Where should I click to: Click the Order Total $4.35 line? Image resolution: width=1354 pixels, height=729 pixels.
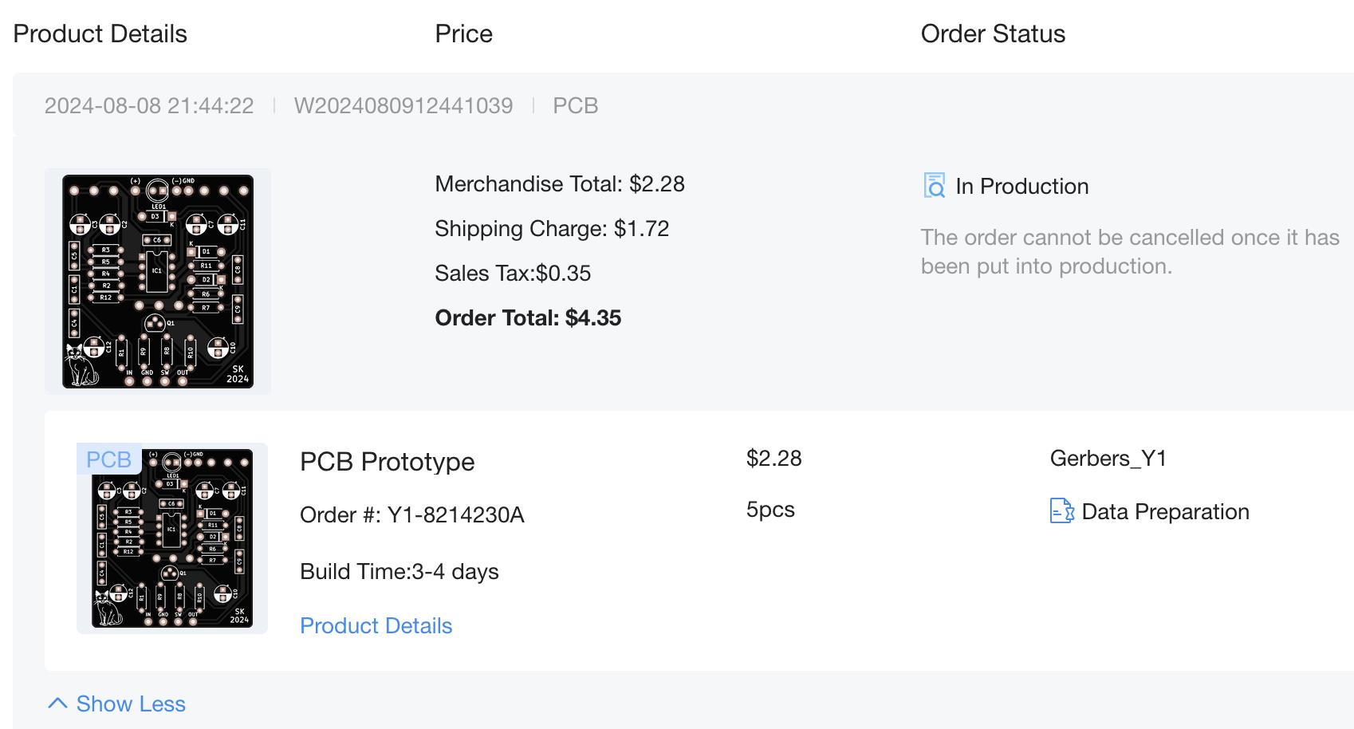click(x=528, y=317)
